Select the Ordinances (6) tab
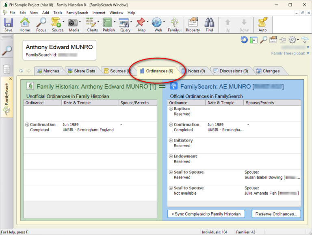The image size is (312, 235). click(x=157, y=71)
